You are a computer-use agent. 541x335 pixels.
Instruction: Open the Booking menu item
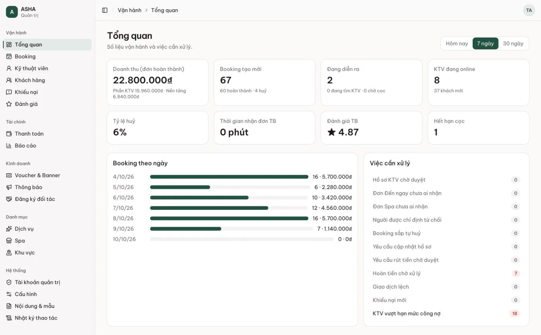[x=47, y=56]
